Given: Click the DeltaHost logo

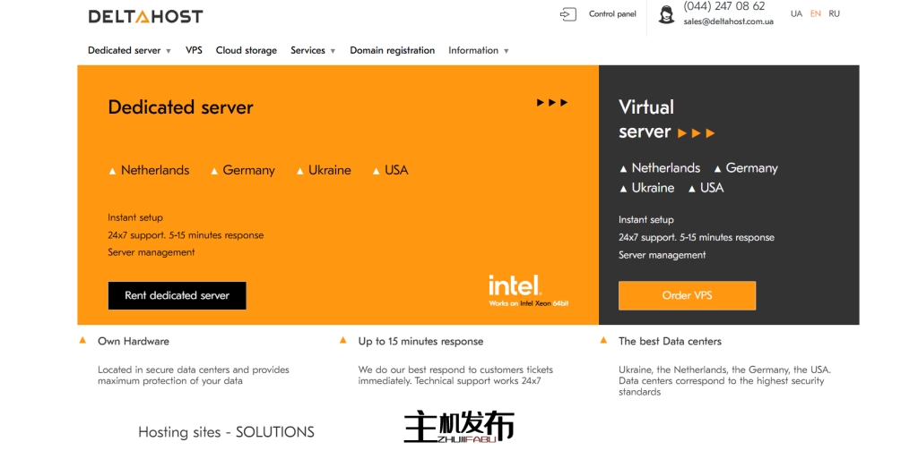Looking at the screenshot, I should pos(145,16).
